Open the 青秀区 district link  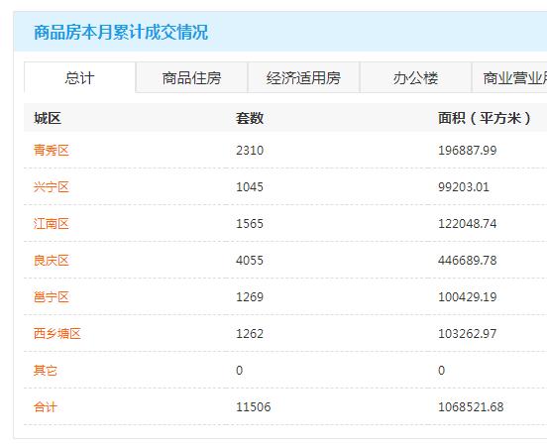coord(51,151)
